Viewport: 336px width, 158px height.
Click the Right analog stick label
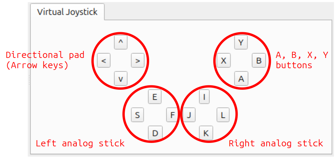coord(276,143)
